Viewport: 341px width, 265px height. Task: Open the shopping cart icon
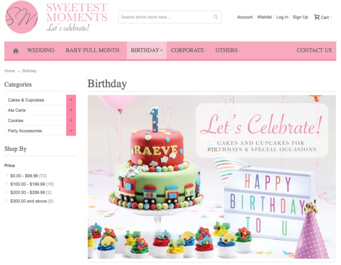[x=317, y=17]
